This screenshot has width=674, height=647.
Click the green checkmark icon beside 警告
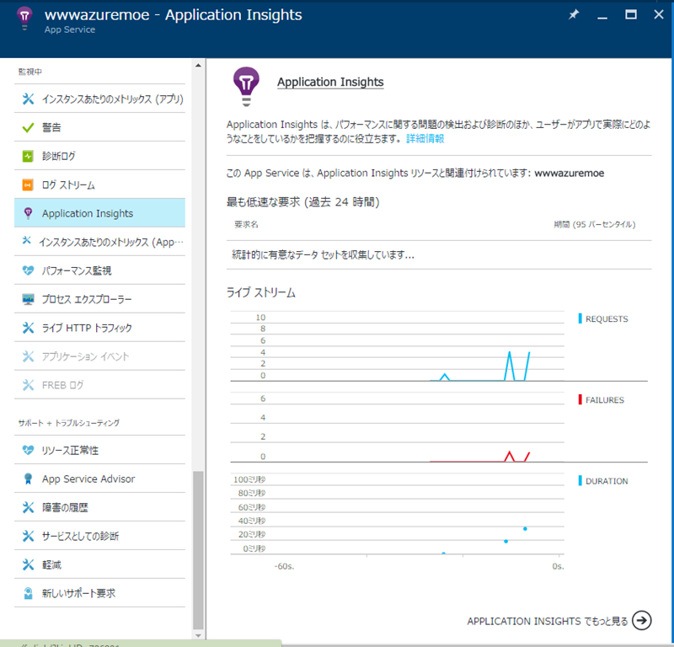[x=28, y=128]
